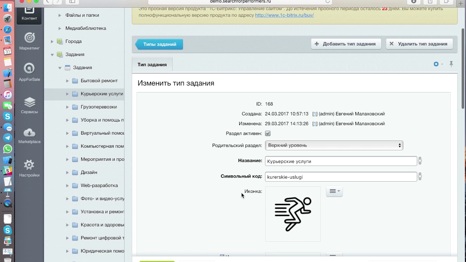
Task: Click Добавить тип задания button
Action: pyautogui.click(x=346, y=44)
